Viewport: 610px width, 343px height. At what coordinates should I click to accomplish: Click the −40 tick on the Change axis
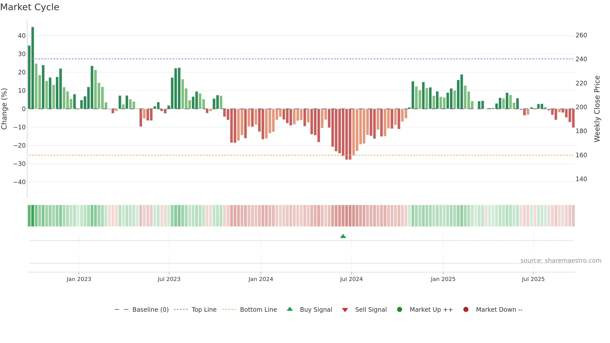click(20, 182)
